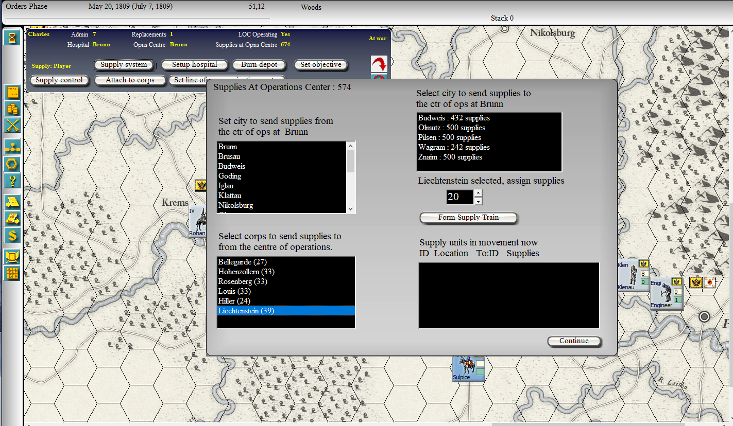Decrease supply amount with spinner down arrow

(478, 201)
